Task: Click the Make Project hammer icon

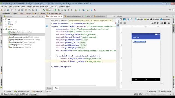Action: click(x=44, y=10)
